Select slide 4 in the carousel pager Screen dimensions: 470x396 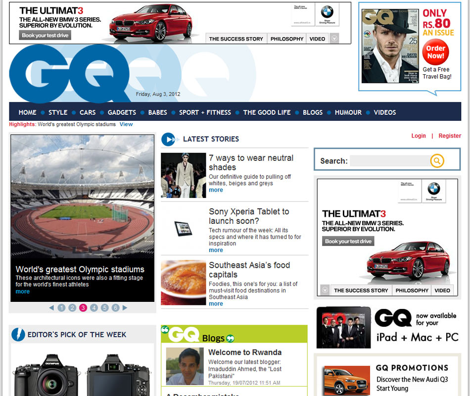click(94, 307)
